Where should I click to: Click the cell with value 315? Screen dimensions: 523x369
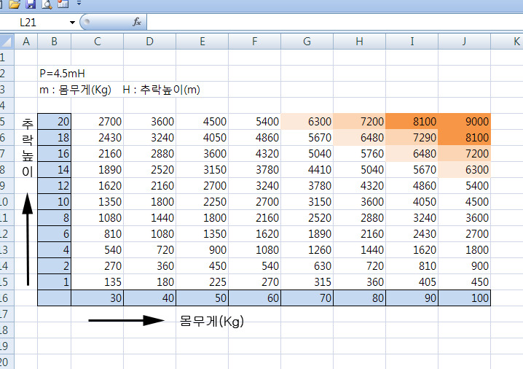tap(307, 281)
